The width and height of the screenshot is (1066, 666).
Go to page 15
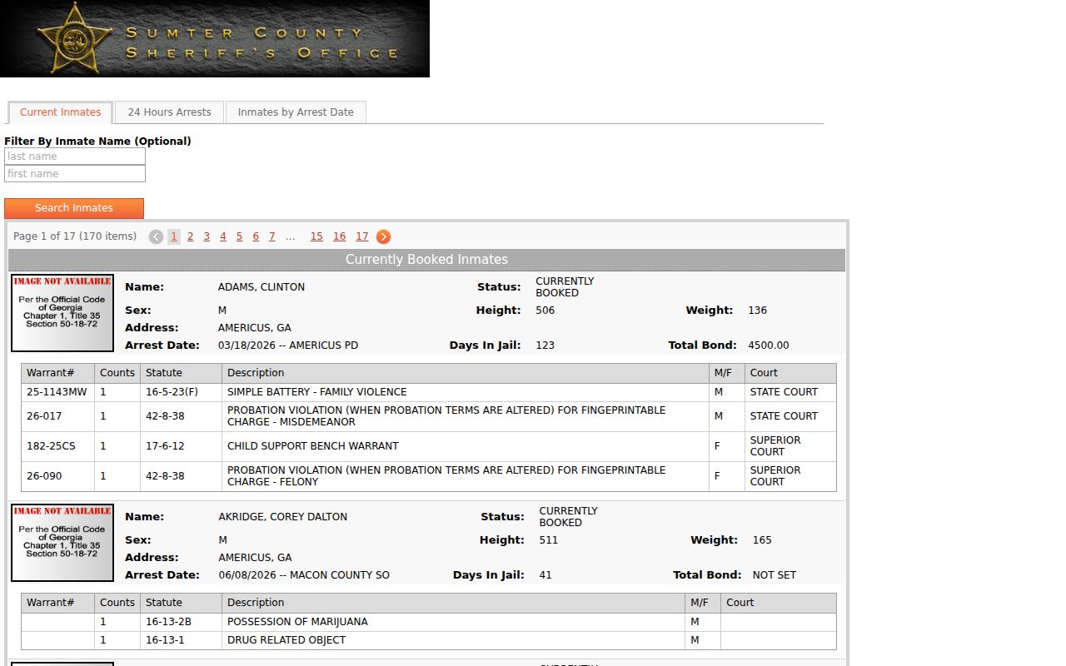[x=316, y=236]
